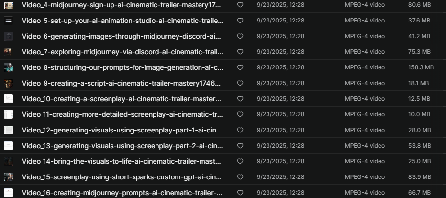Select file Video_13-generating-visuals-using-screenplay-part-2
The width and height of the screenshot is (446, 198).
(122, 146)
